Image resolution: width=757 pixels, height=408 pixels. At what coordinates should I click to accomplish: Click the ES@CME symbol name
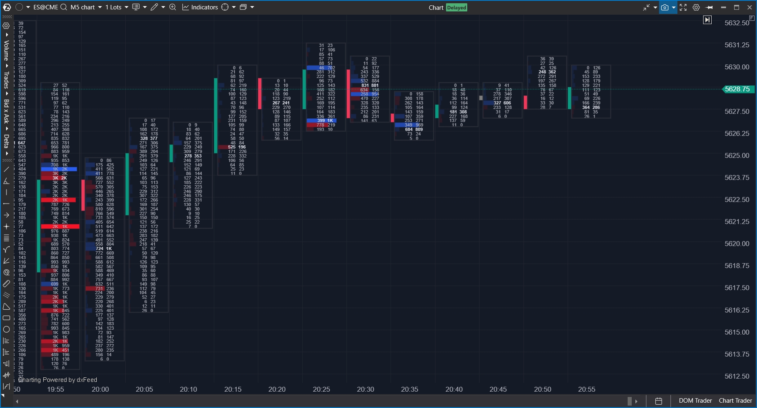[46, 7]
